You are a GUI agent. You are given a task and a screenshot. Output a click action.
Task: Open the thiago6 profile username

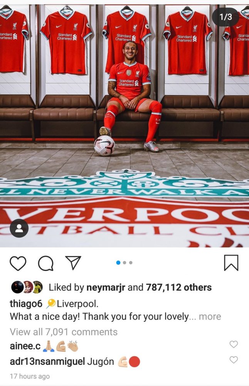26,304
